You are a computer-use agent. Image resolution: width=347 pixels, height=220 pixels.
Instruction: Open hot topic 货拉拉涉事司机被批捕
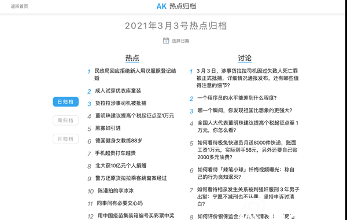(x=121, y=103)
